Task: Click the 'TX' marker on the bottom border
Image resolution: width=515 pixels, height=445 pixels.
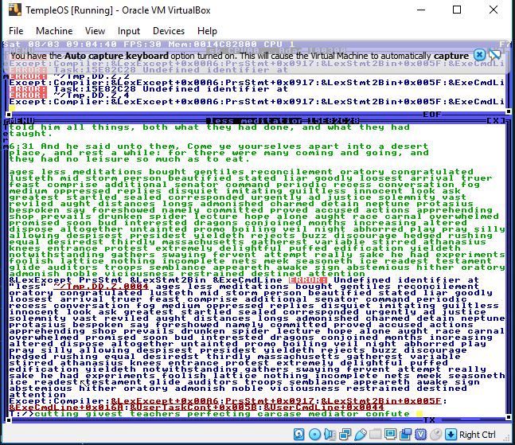Action: pyautogui.click(x=429, y=420)
